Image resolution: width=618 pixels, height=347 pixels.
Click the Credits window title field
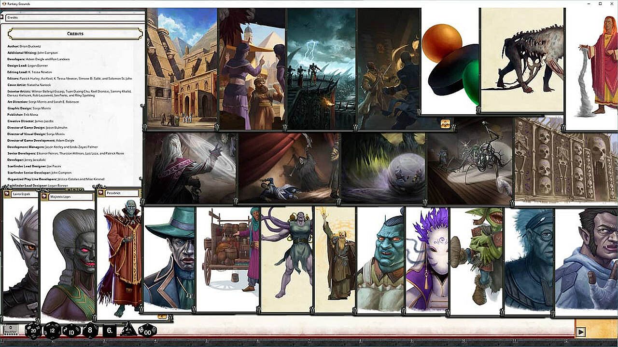point(75,17)
